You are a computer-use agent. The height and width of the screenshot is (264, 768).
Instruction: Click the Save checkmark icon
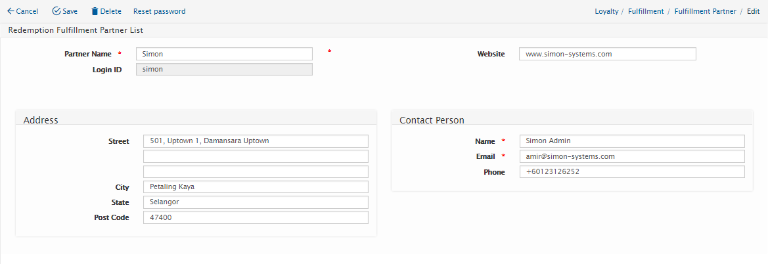pyautogui.click(x=56, y=11)
